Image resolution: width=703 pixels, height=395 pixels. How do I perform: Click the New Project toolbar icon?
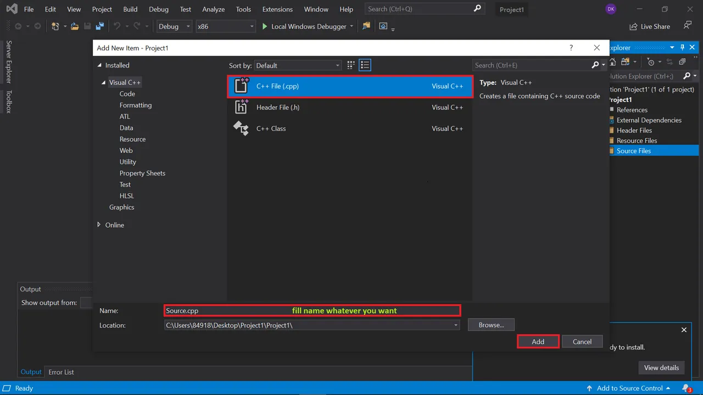[x=55, y=26]
